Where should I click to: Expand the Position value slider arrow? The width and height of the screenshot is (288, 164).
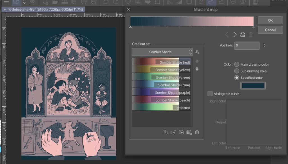coord(265,45)
